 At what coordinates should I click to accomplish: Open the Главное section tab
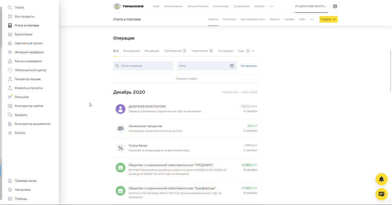[x=213, y=19]
